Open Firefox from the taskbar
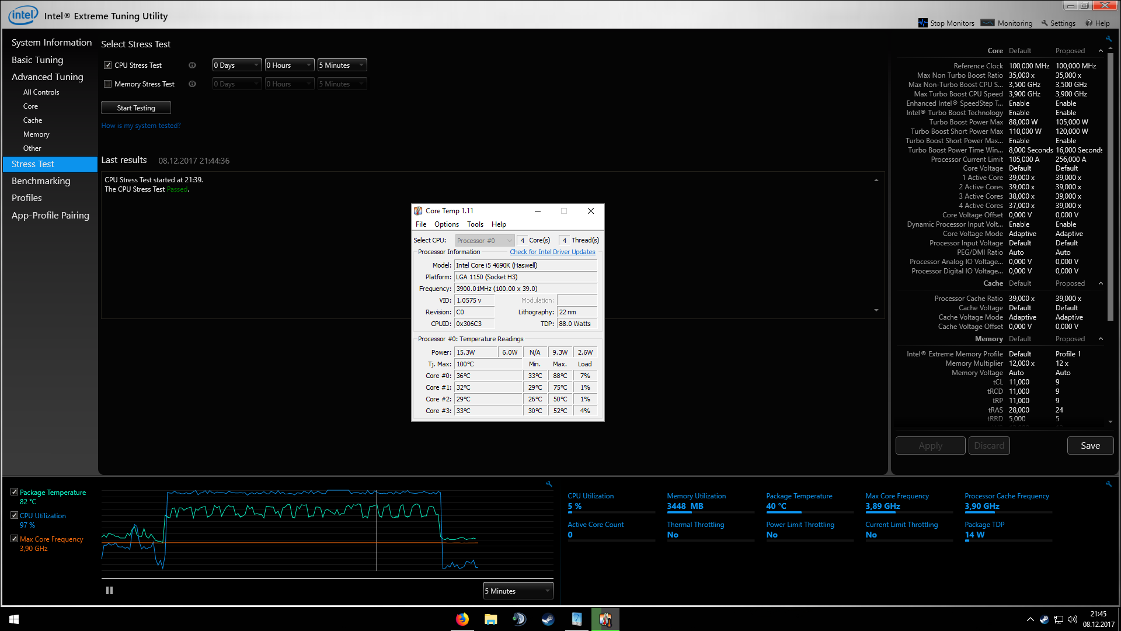The height and width of the screenshot is (631, 1121). (462, 619)
